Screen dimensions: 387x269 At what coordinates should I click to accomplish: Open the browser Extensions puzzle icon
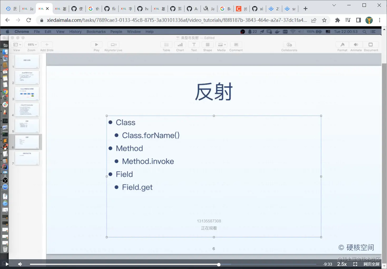[337, 20]
